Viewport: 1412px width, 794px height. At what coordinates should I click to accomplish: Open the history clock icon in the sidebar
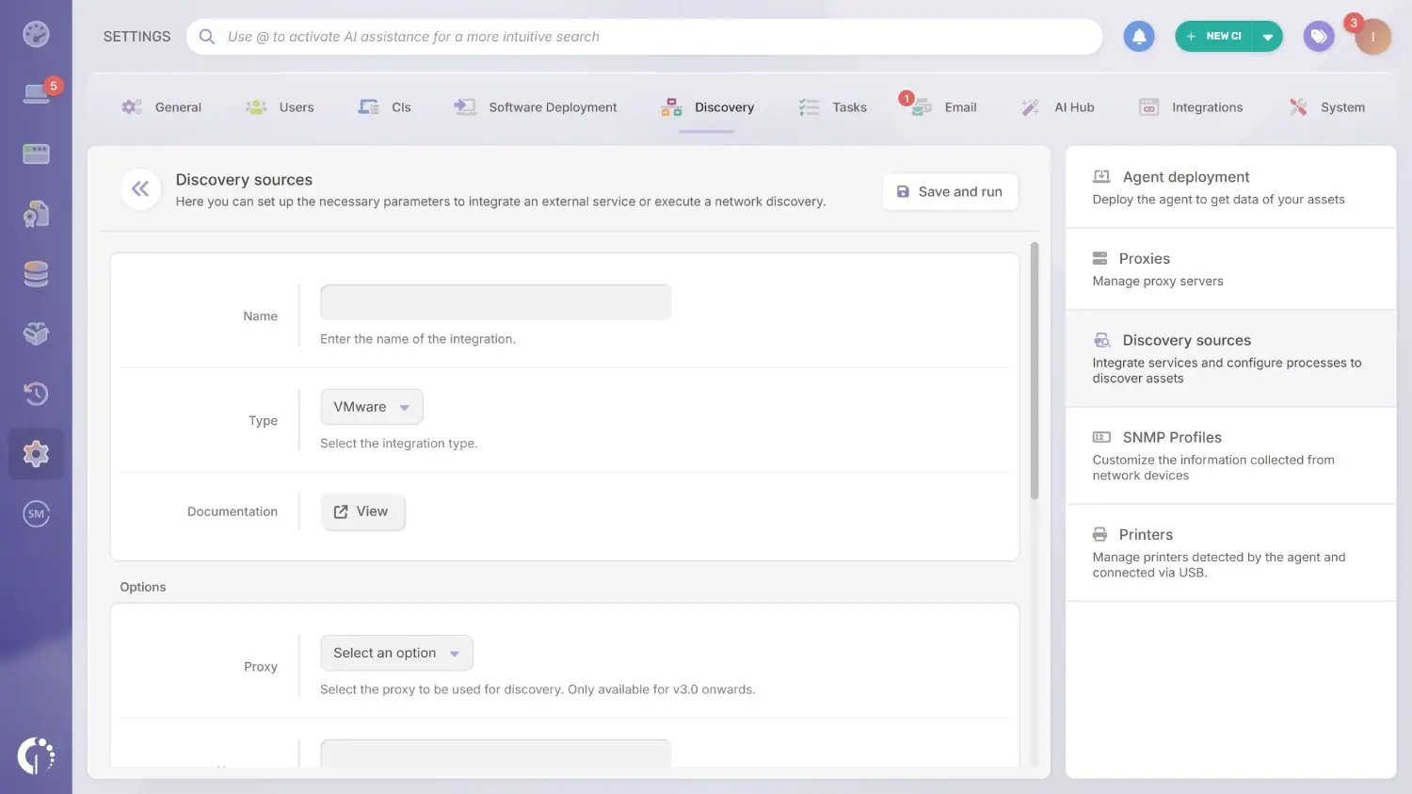[36, 394]
